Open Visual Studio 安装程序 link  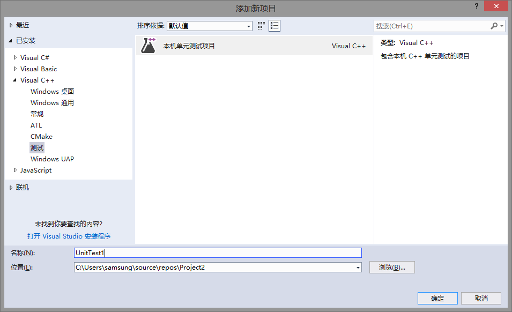[x=69, y=236]
